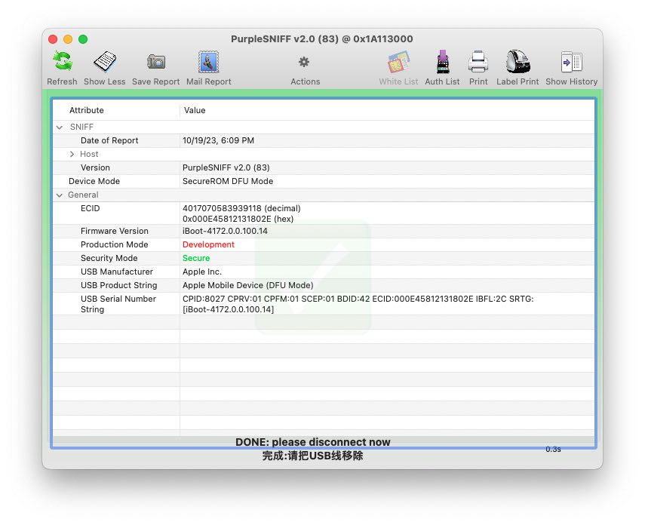Select the Security Mode row
The width and height of the screenshot is (645, 525).
click(x=324, y=258)
